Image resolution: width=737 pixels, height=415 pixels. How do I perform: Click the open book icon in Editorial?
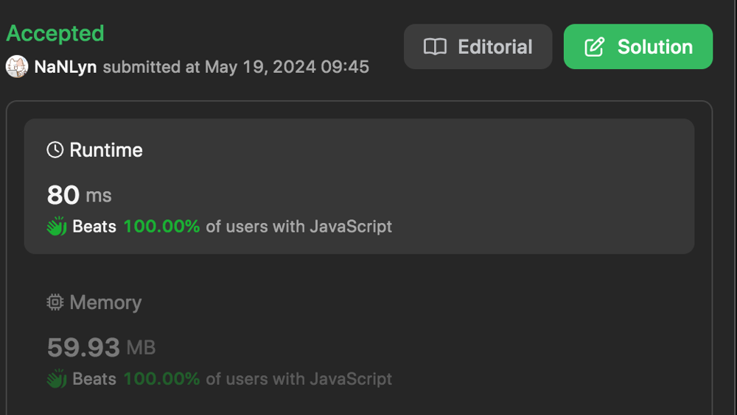coord(436,47)
